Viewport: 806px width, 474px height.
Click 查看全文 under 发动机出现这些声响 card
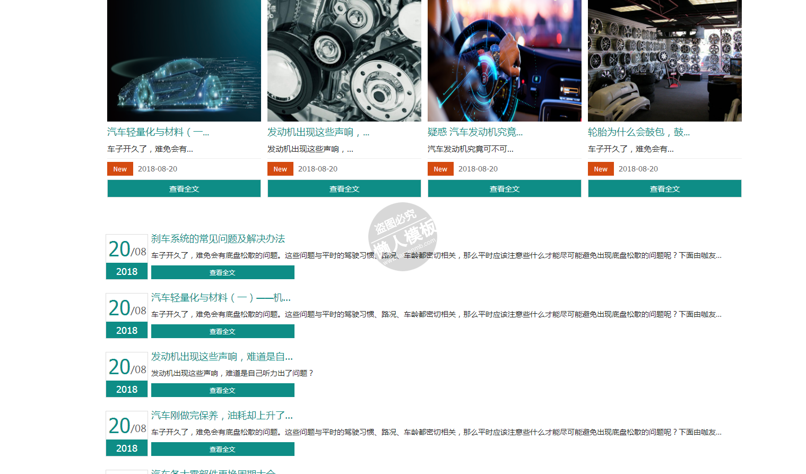344,188
